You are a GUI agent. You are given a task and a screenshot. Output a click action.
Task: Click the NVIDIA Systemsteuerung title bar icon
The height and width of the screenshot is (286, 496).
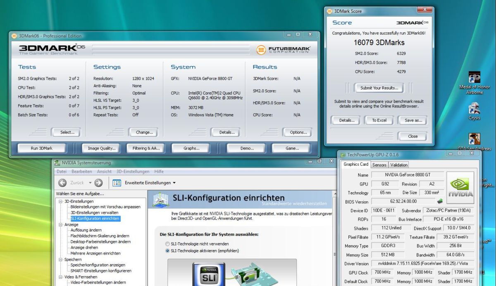(57, 163)
